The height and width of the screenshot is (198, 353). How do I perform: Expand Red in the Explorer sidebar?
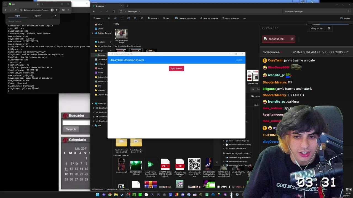point(93,125)
